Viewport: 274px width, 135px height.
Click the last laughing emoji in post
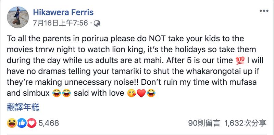pyautogui.click(x=151, y=93)
